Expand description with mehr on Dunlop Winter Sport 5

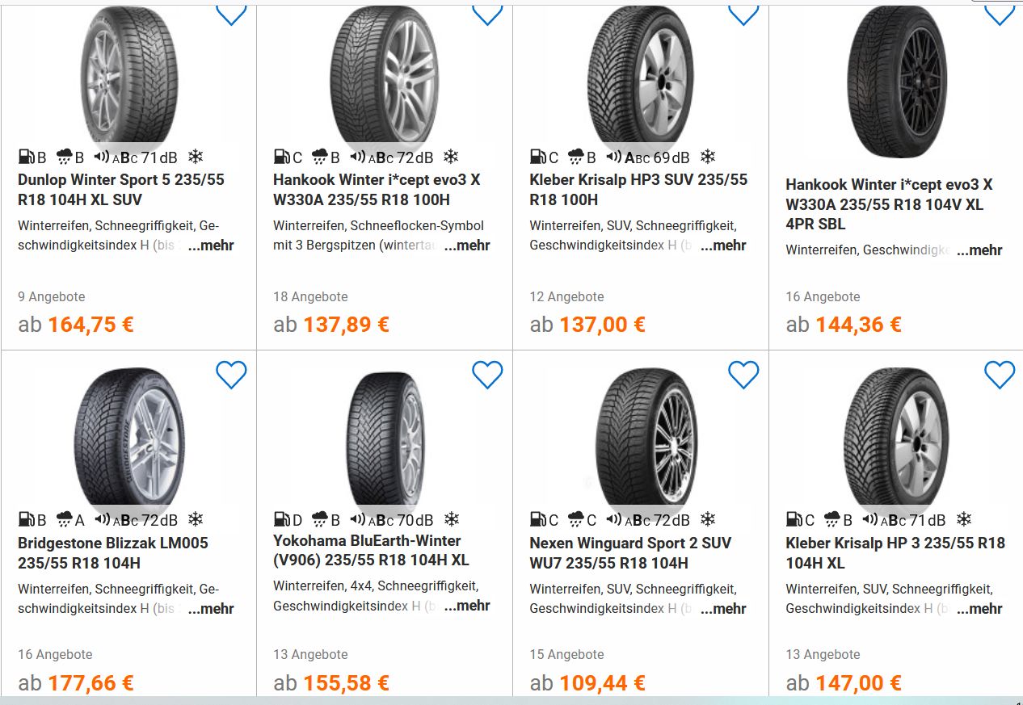[x=211, y=245]
